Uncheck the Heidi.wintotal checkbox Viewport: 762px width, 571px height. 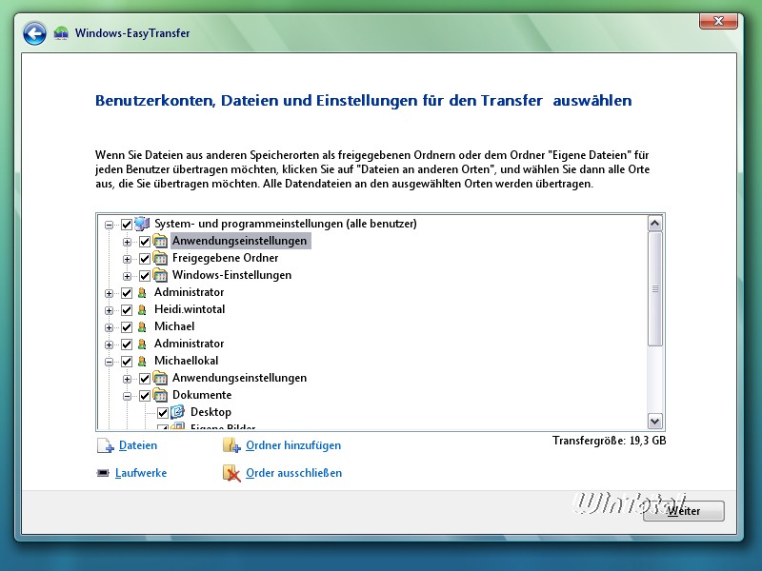[127, 310]
